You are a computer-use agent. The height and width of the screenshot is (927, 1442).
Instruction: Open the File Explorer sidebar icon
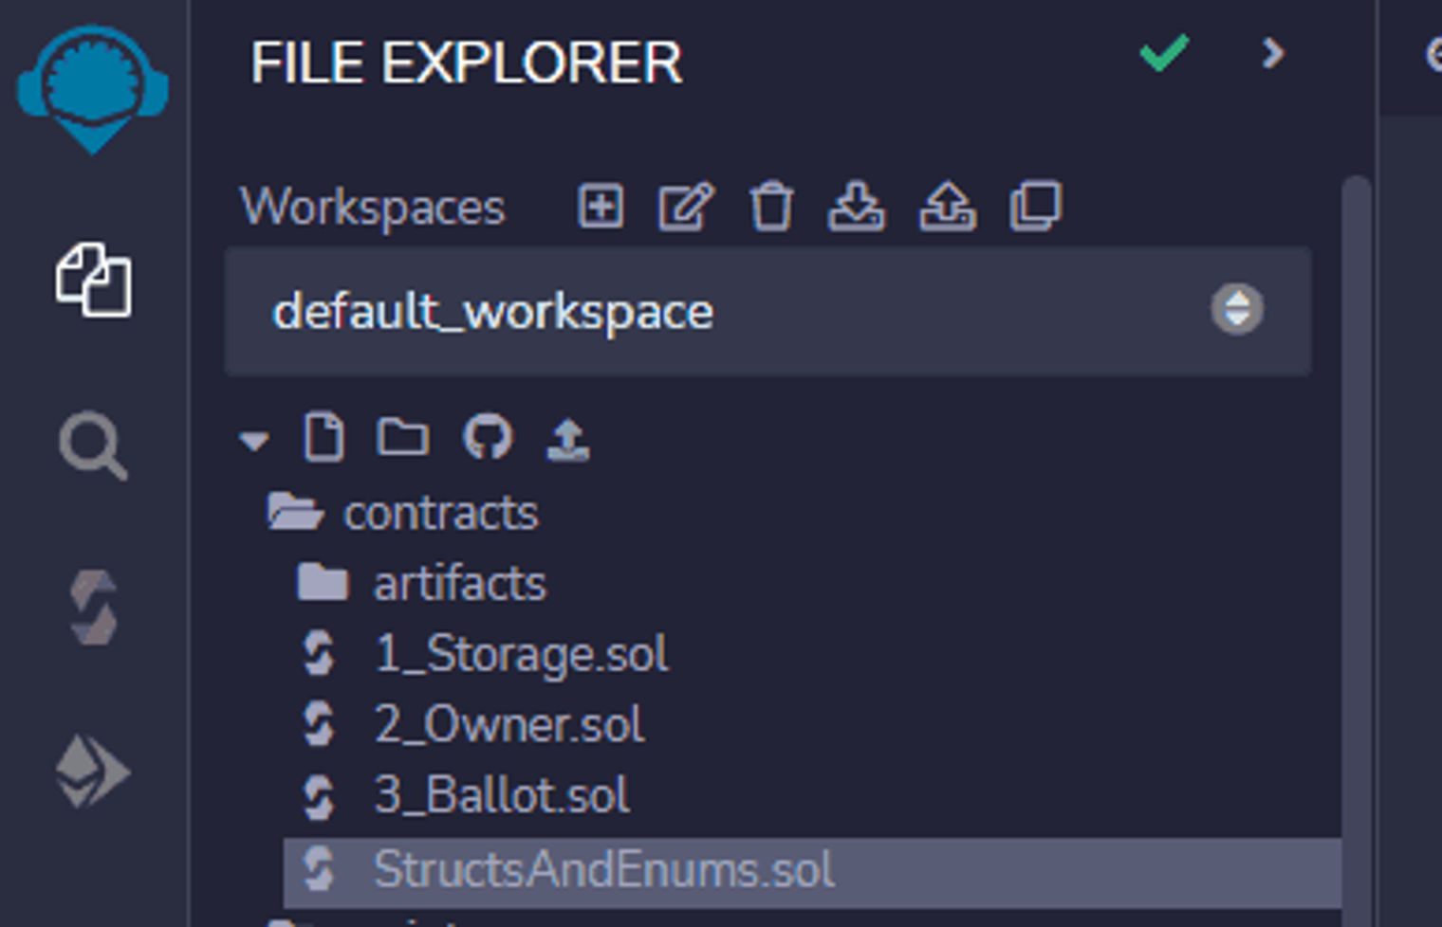click(93, 281)
